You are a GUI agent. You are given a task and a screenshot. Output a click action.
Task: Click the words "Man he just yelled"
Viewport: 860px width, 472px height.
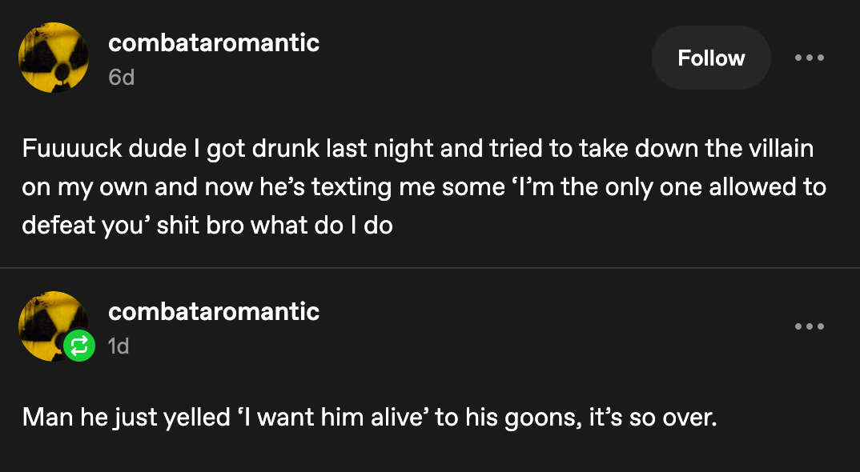point(126,417)
